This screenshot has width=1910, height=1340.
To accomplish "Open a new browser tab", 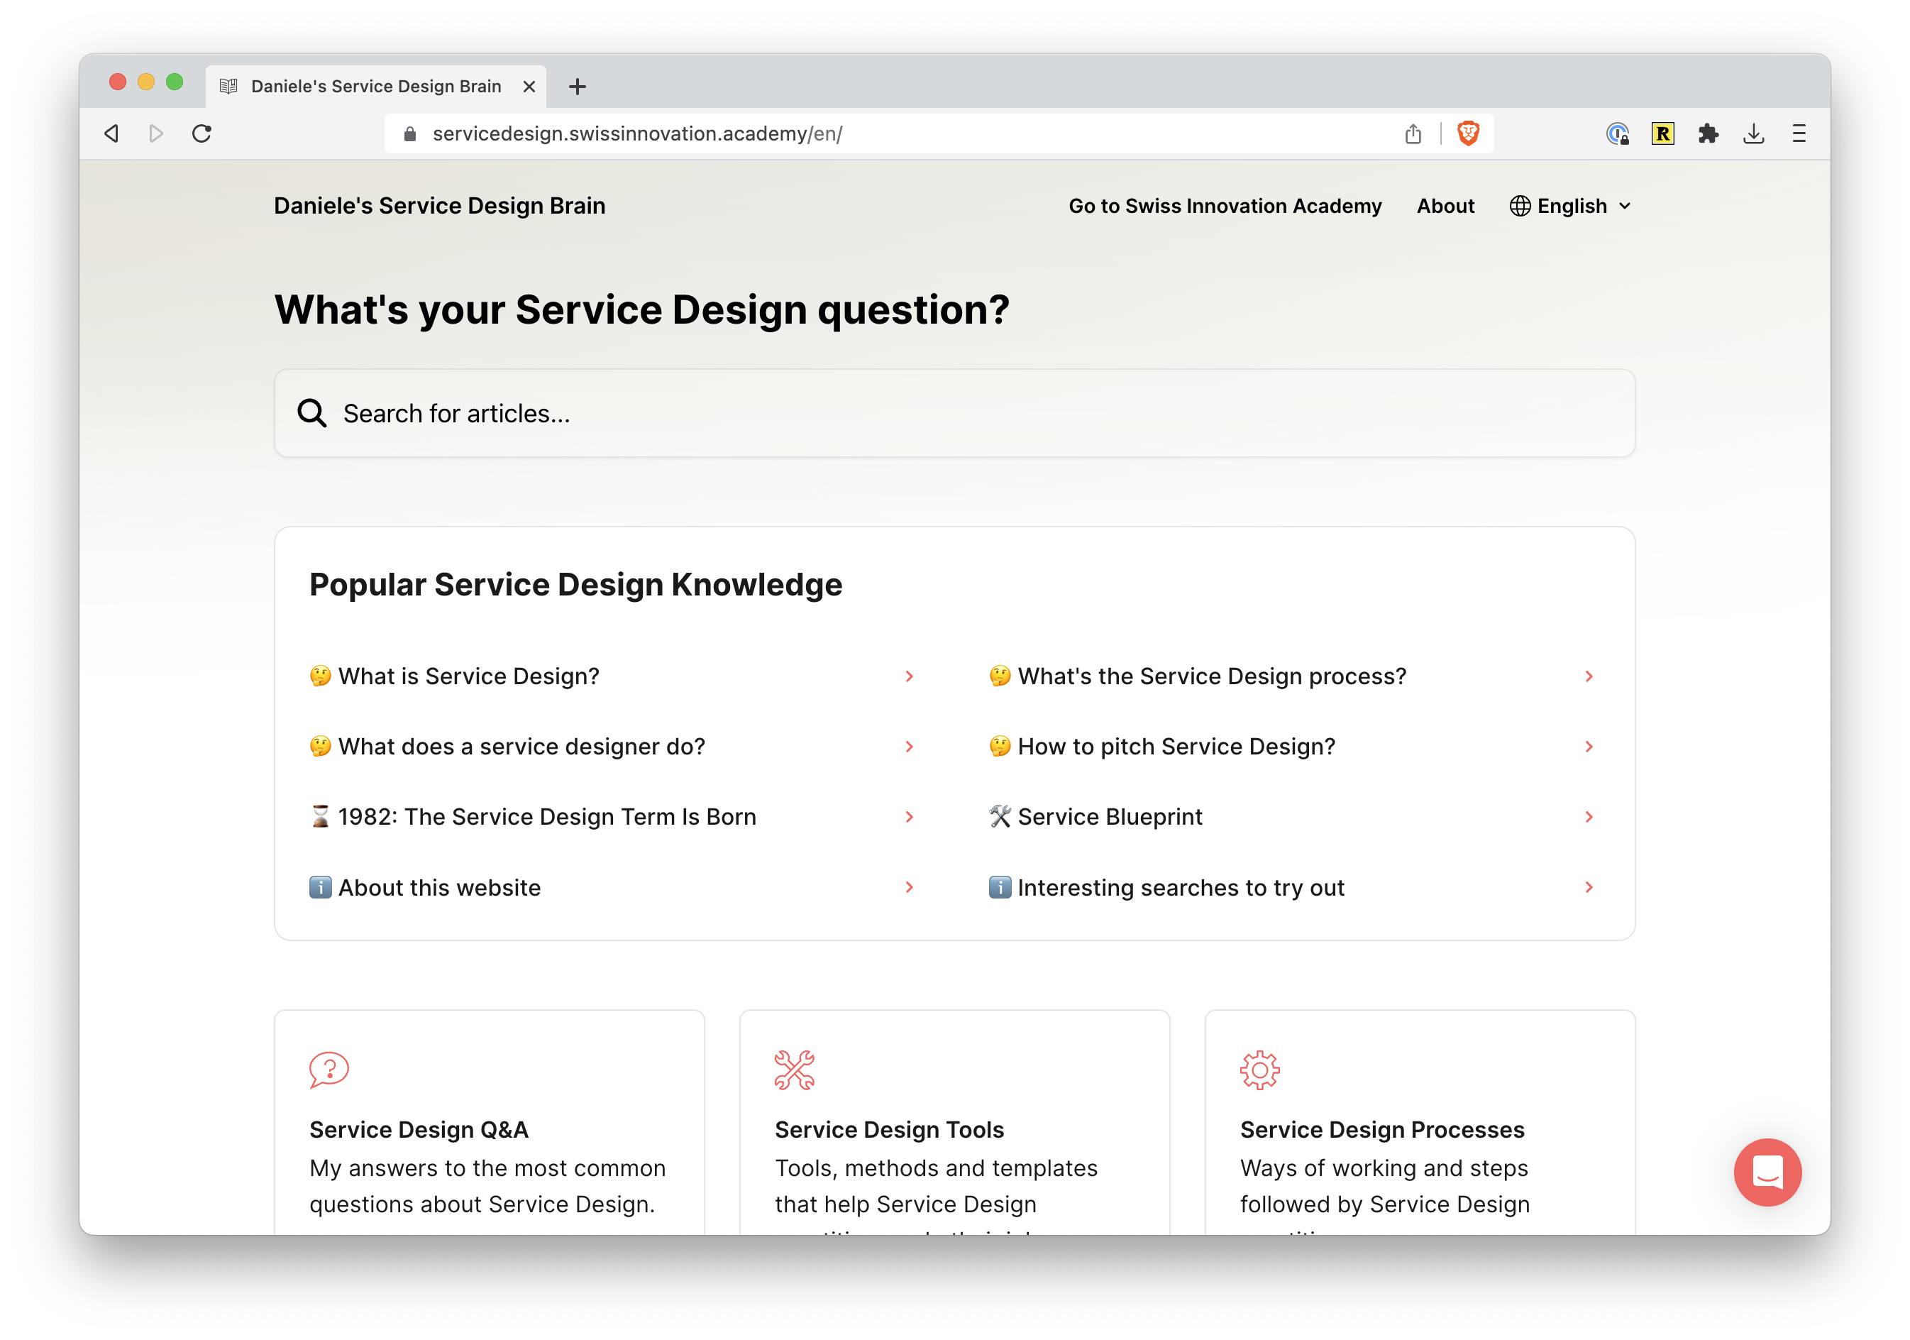I will click(578, 87).
